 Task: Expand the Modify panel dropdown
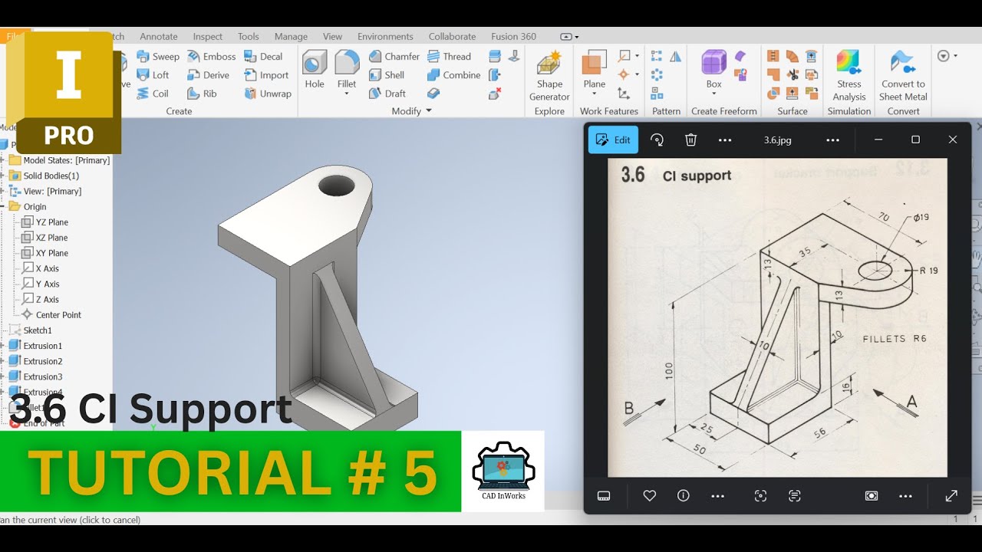point(429,111)
